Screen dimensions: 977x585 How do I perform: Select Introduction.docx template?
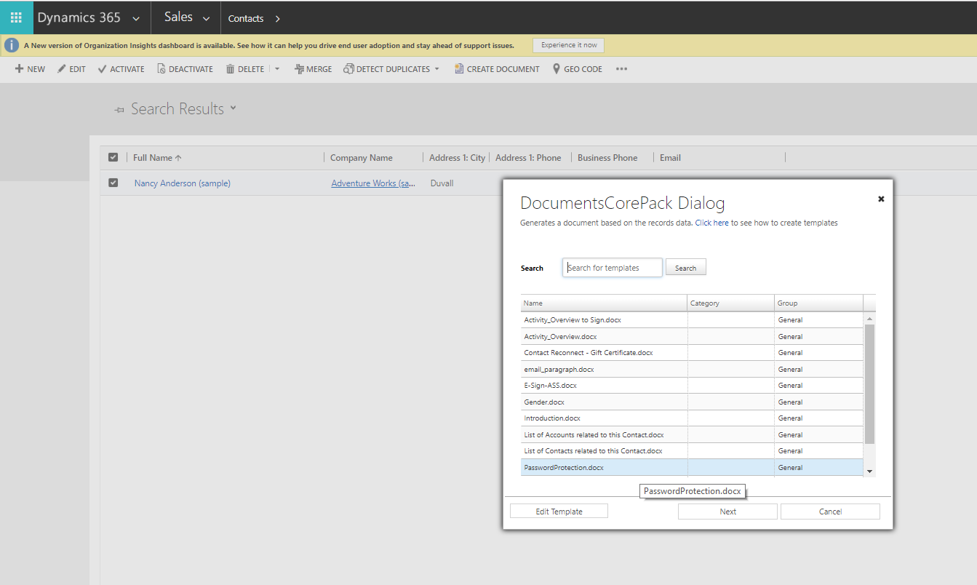click(692, 418)
